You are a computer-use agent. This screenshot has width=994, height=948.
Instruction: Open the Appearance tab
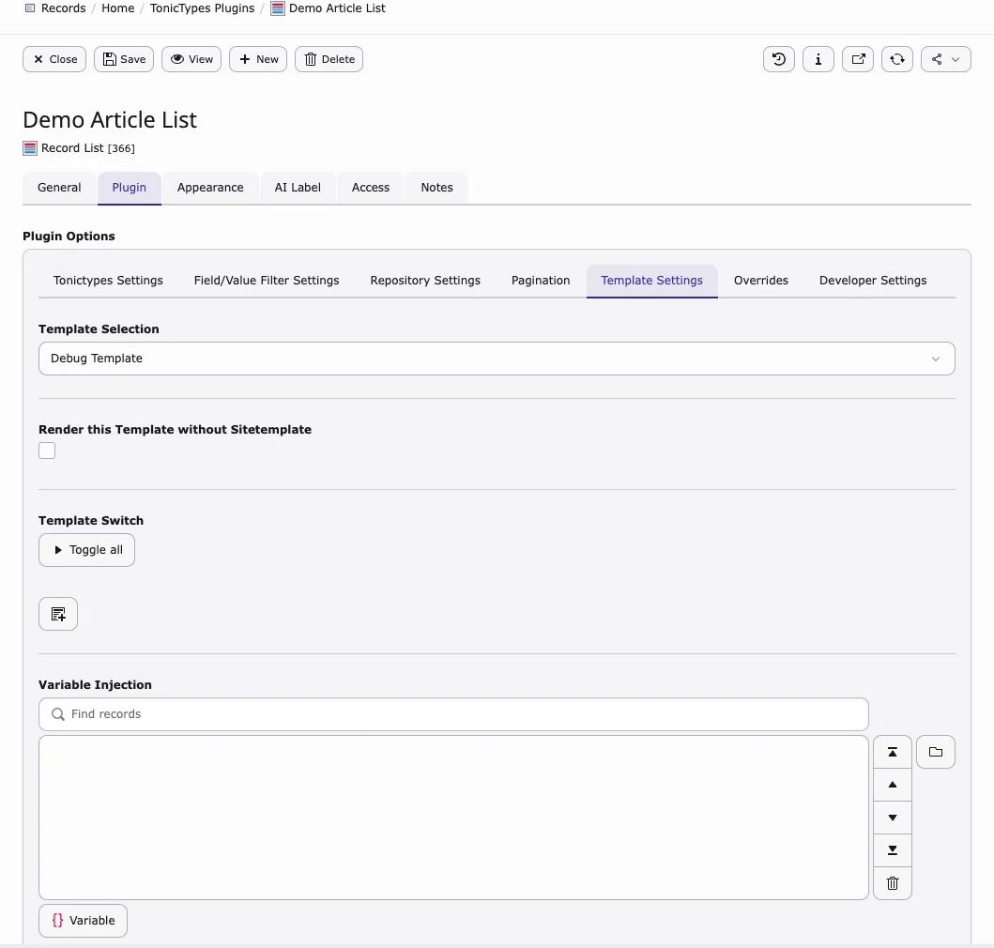coord(210,188)
